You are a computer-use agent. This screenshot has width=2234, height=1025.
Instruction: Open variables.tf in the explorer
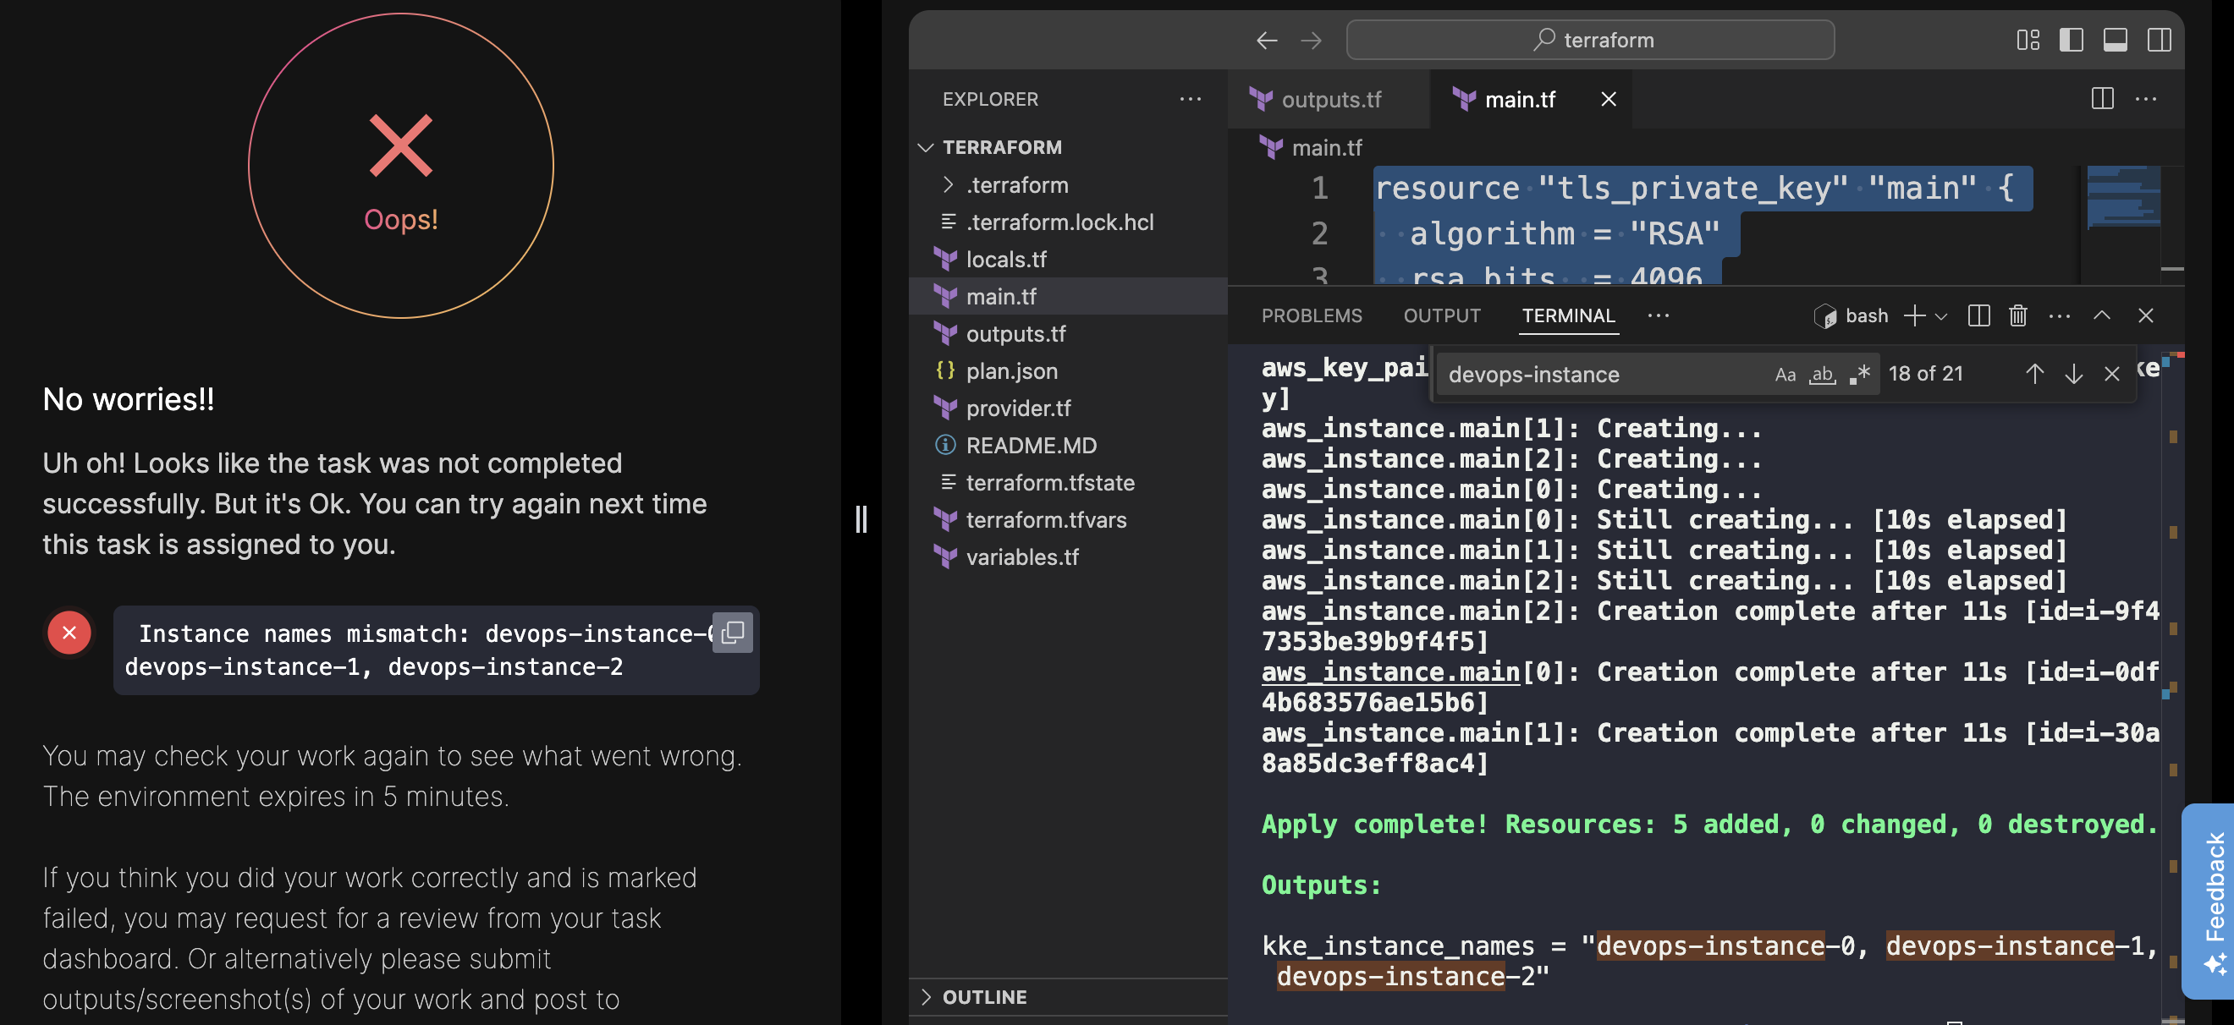(1021, 556)
